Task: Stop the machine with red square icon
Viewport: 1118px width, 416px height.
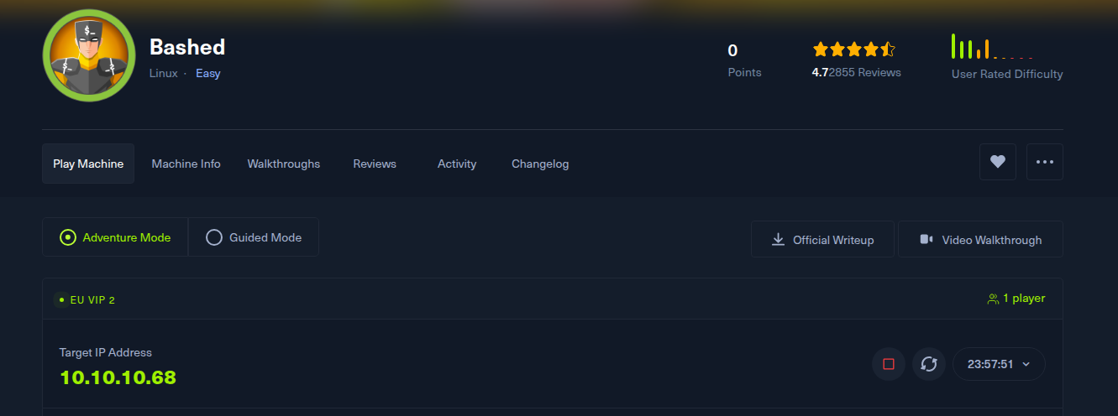Action: (x=889, y=364)
